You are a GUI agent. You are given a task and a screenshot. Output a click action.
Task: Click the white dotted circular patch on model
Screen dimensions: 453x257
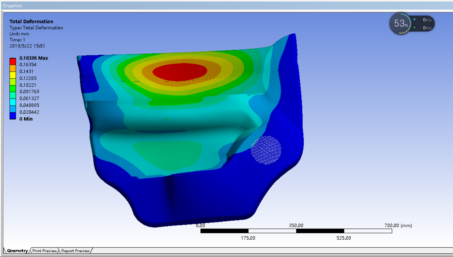tap(266, 150)
